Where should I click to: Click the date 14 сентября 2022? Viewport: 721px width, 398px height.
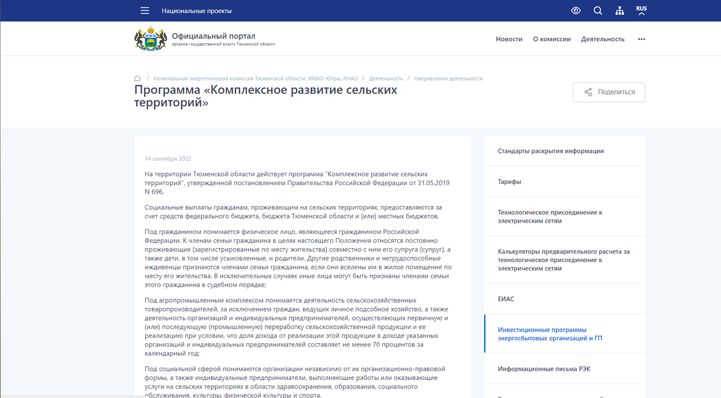[x=168, y=159]
